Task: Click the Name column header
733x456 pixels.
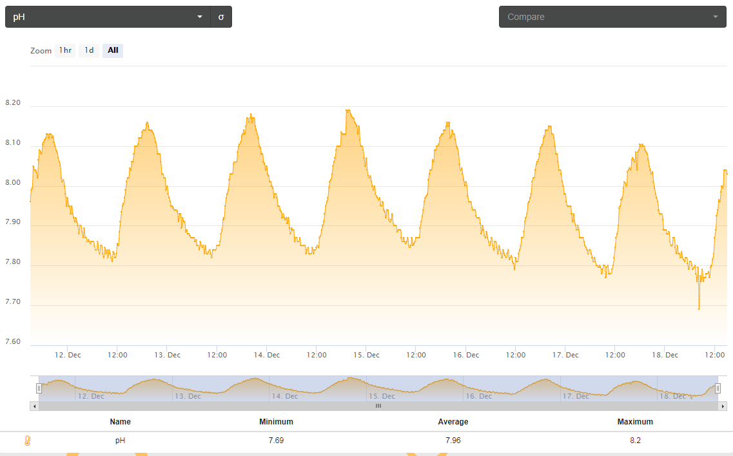Action: click(120, 421)
